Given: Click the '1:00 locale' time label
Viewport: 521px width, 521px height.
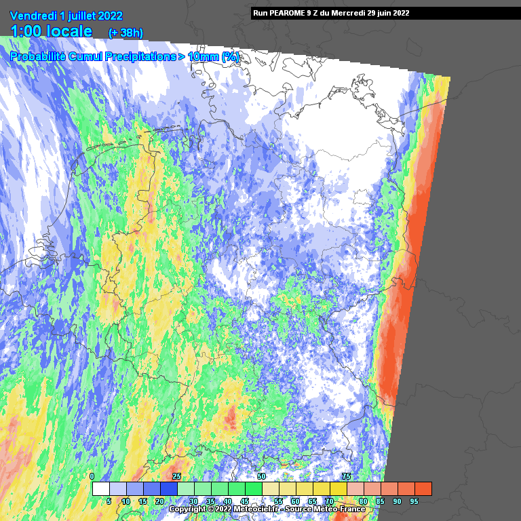Looking at the screenshot, I should tap(52, 31).
